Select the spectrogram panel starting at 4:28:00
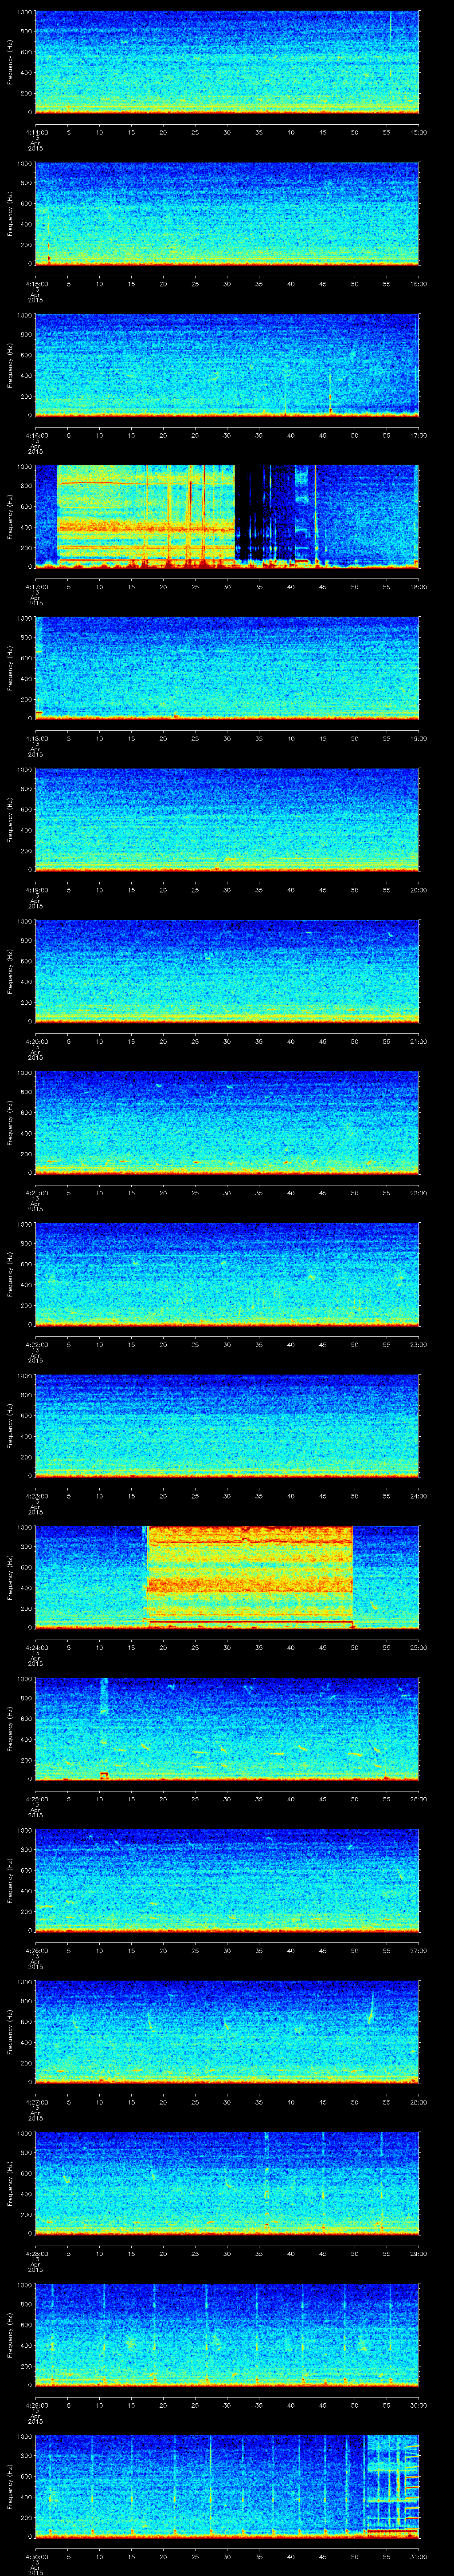 point(227,2183)
